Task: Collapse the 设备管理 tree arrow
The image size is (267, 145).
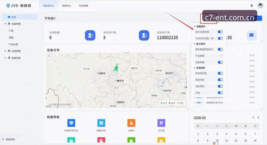Action: pos(5,24)
